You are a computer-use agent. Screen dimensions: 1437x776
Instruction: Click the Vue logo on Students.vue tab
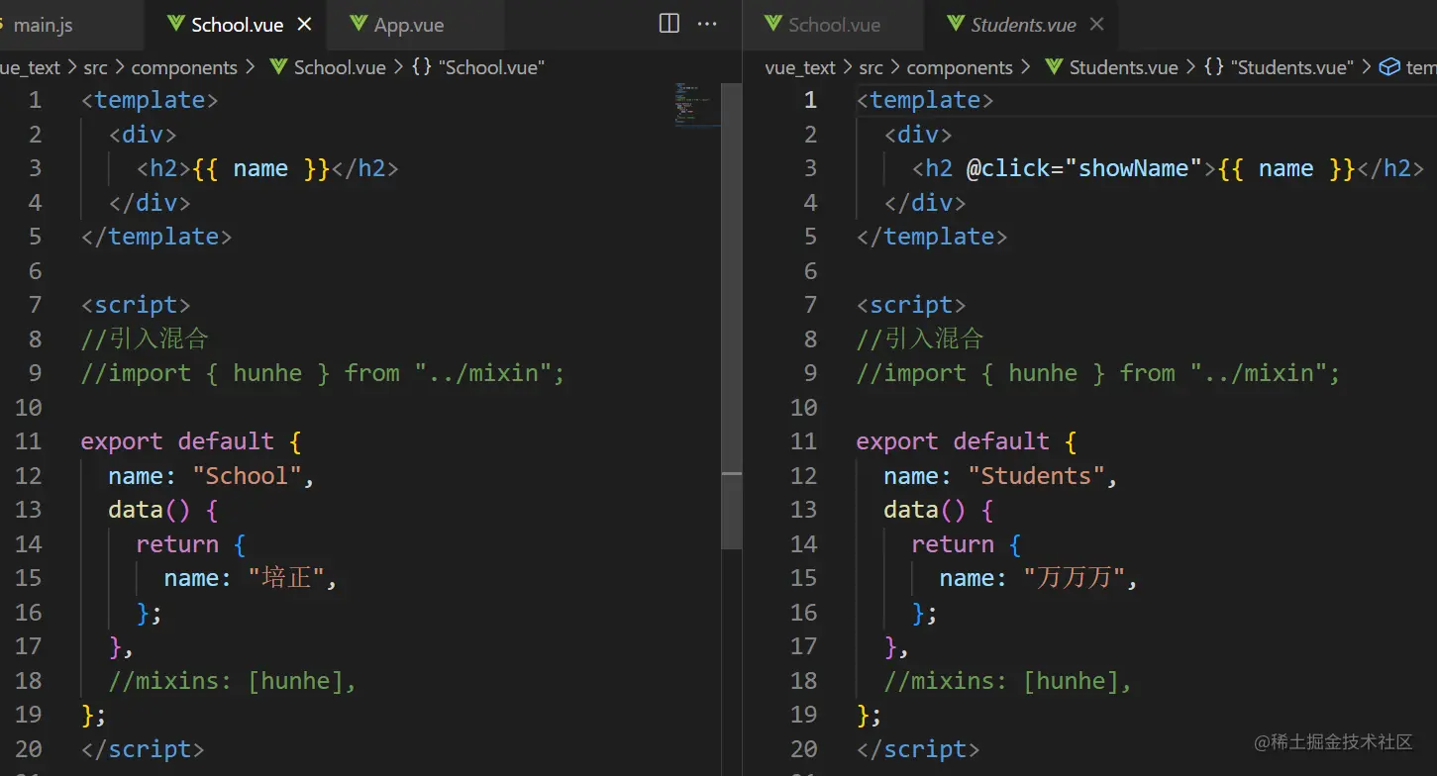[956, 25]
